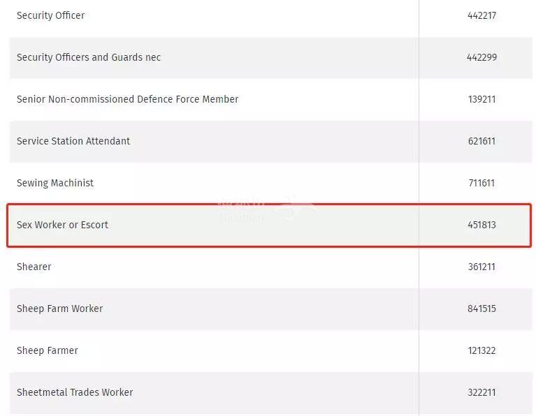Screen dimensions: 536x416
Task: Select code 121322
Action: (x=481, y=350)
